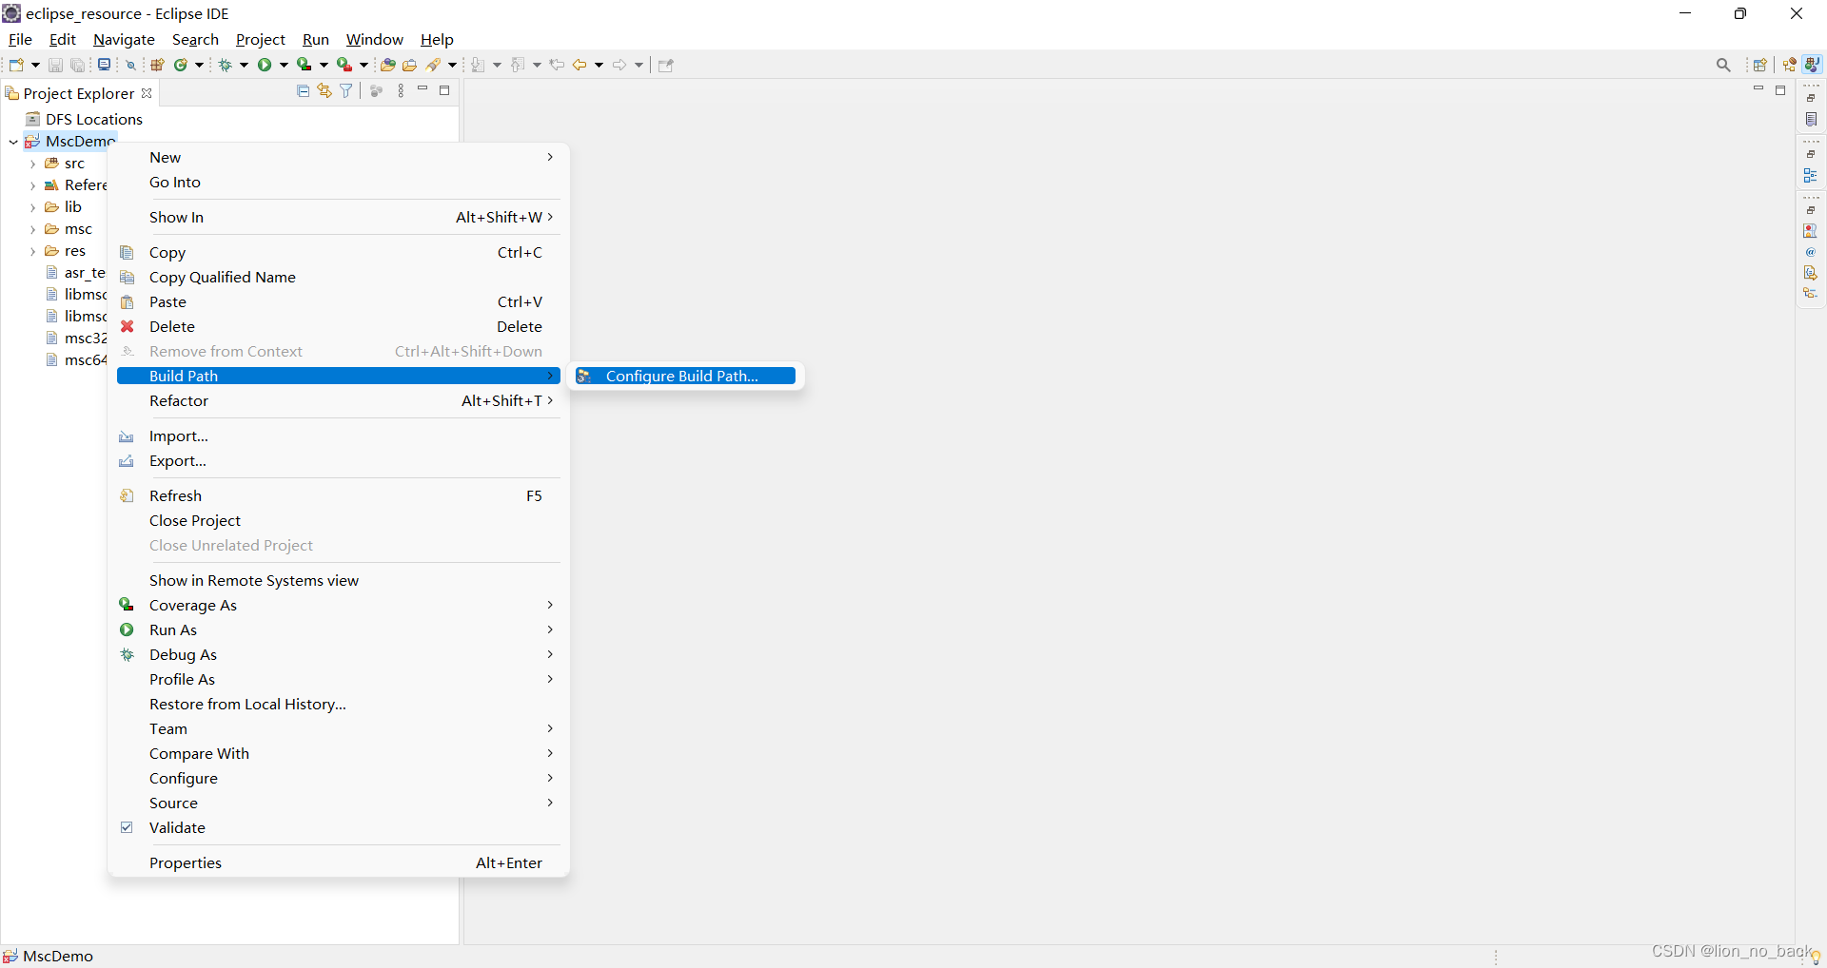Click the tip lightbulb in status bar
The image size is (1827, 968).
1816,957
